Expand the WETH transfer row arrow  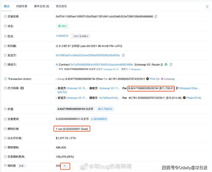click(56, 88)
